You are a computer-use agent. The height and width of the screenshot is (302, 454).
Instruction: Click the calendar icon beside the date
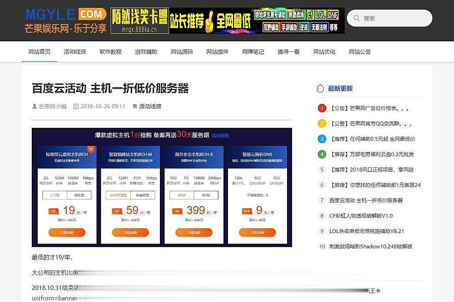76,106
